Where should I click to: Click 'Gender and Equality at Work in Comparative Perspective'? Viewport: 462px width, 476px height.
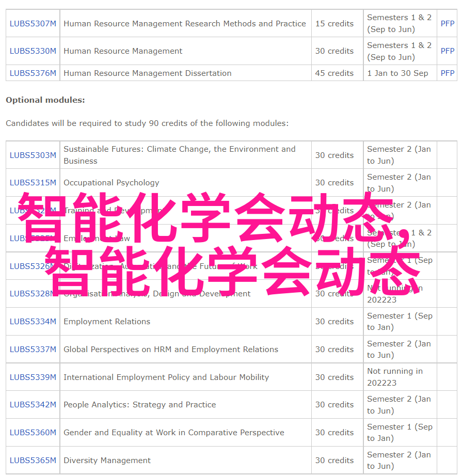pyautogui.click(x=174, y=433)
